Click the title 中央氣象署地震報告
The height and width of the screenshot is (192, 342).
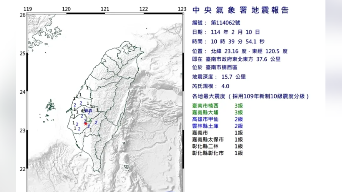click(241, 10)
